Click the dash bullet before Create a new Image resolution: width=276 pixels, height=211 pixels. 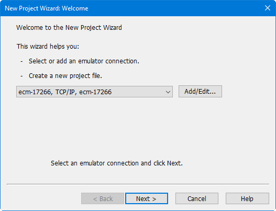[21, 76]
